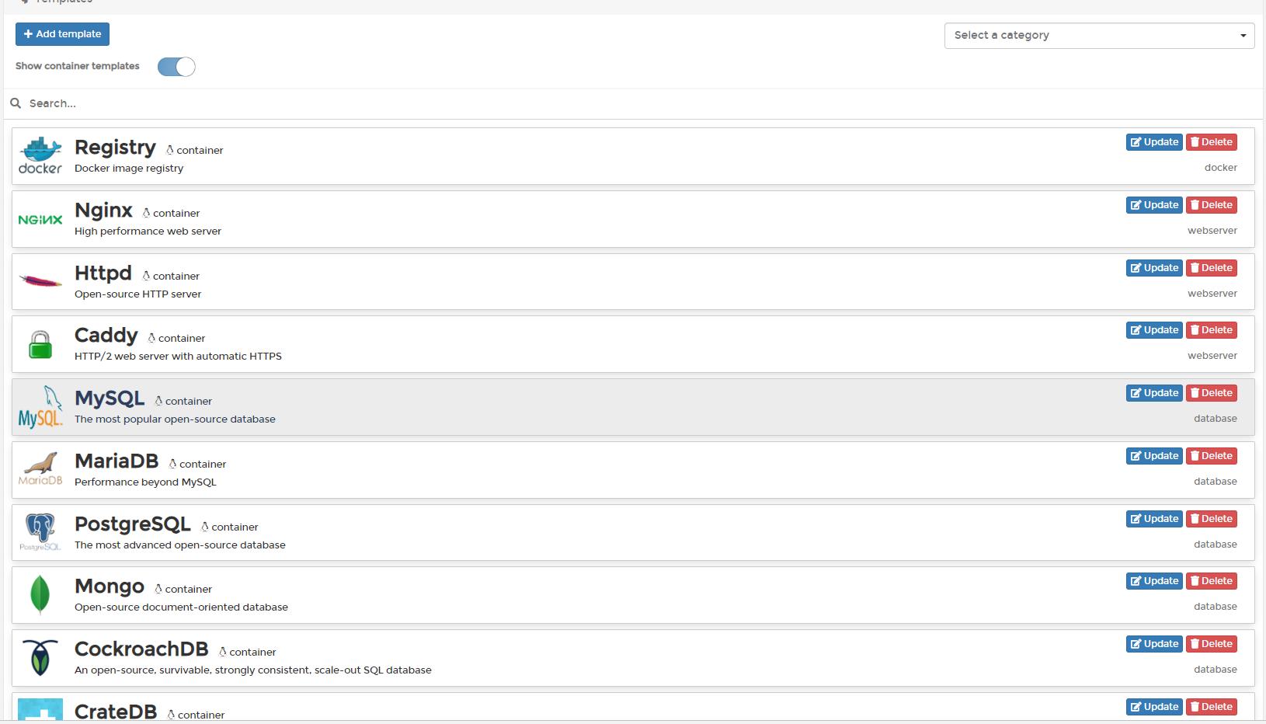Viewport: 1266px width, 724px height.
Task: Click the Caddy green padlock icon
Action: pos(40,344)
